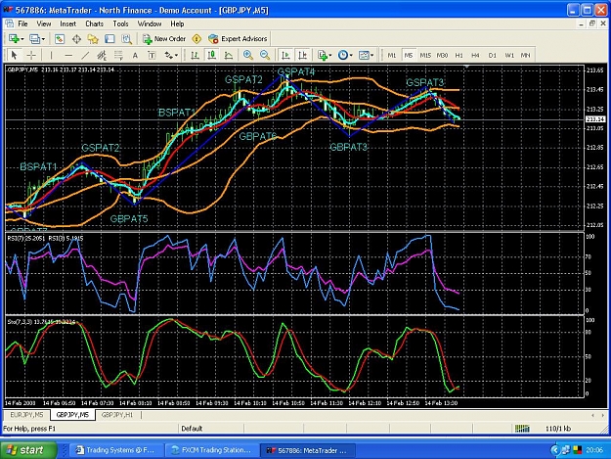This screenshot has height=459, width=611.
Task: Open the Tools menu
Action: click(x=120, y=23)
